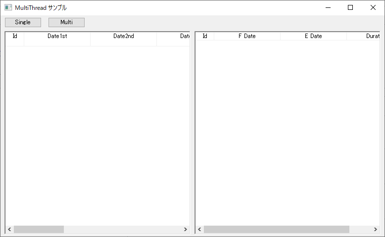Select the Id header in right table

click(x=205, y=36)
